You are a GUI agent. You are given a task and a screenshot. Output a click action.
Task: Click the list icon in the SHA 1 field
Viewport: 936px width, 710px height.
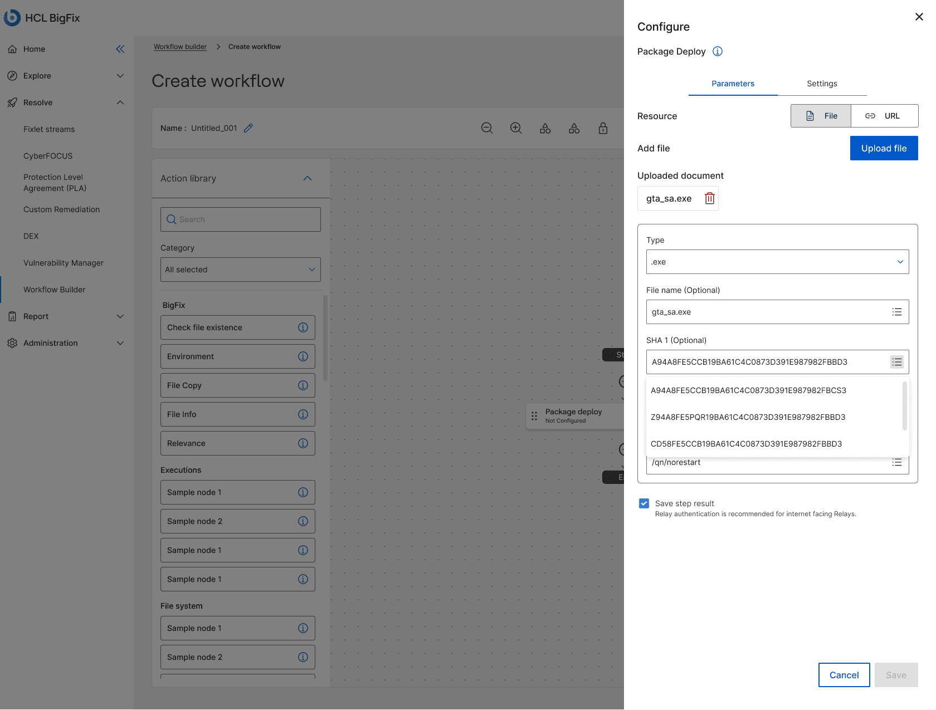[x=897, y=362]
